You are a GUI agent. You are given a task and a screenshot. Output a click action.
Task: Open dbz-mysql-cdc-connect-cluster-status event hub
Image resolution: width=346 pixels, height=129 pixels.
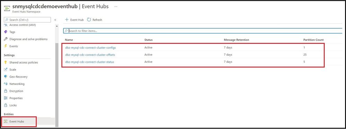pos(90,62)
